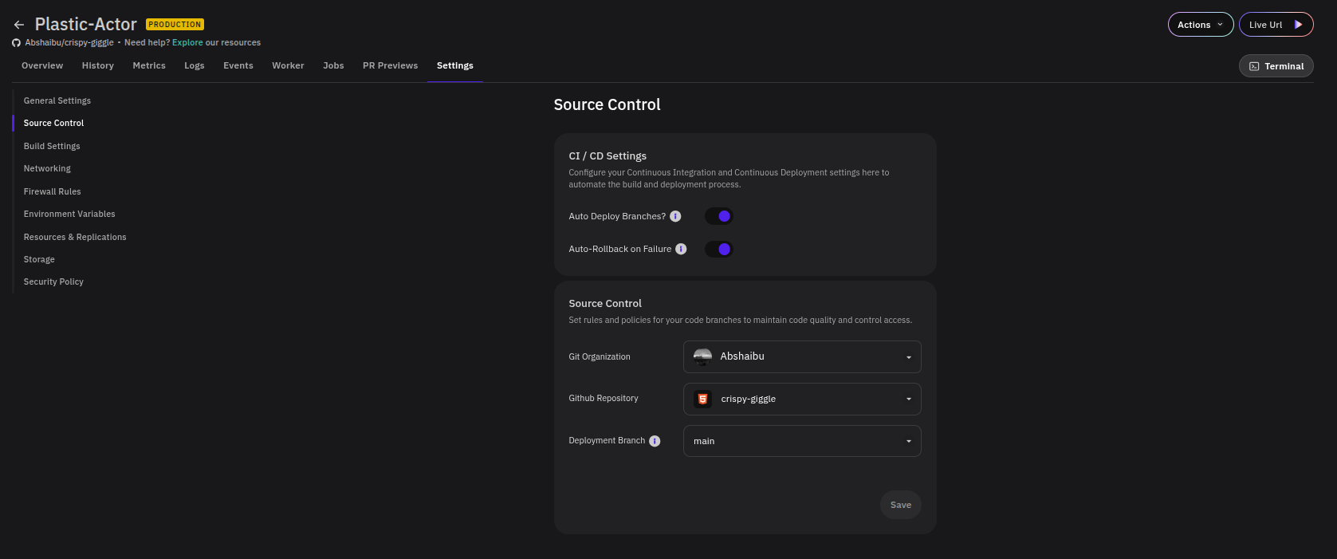Open Build Settings in sidebar

pos(52,146)
